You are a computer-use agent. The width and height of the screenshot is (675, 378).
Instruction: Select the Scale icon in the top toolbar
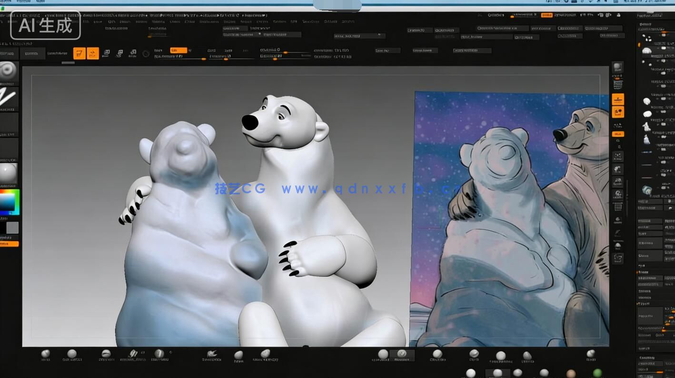(120, 53)
